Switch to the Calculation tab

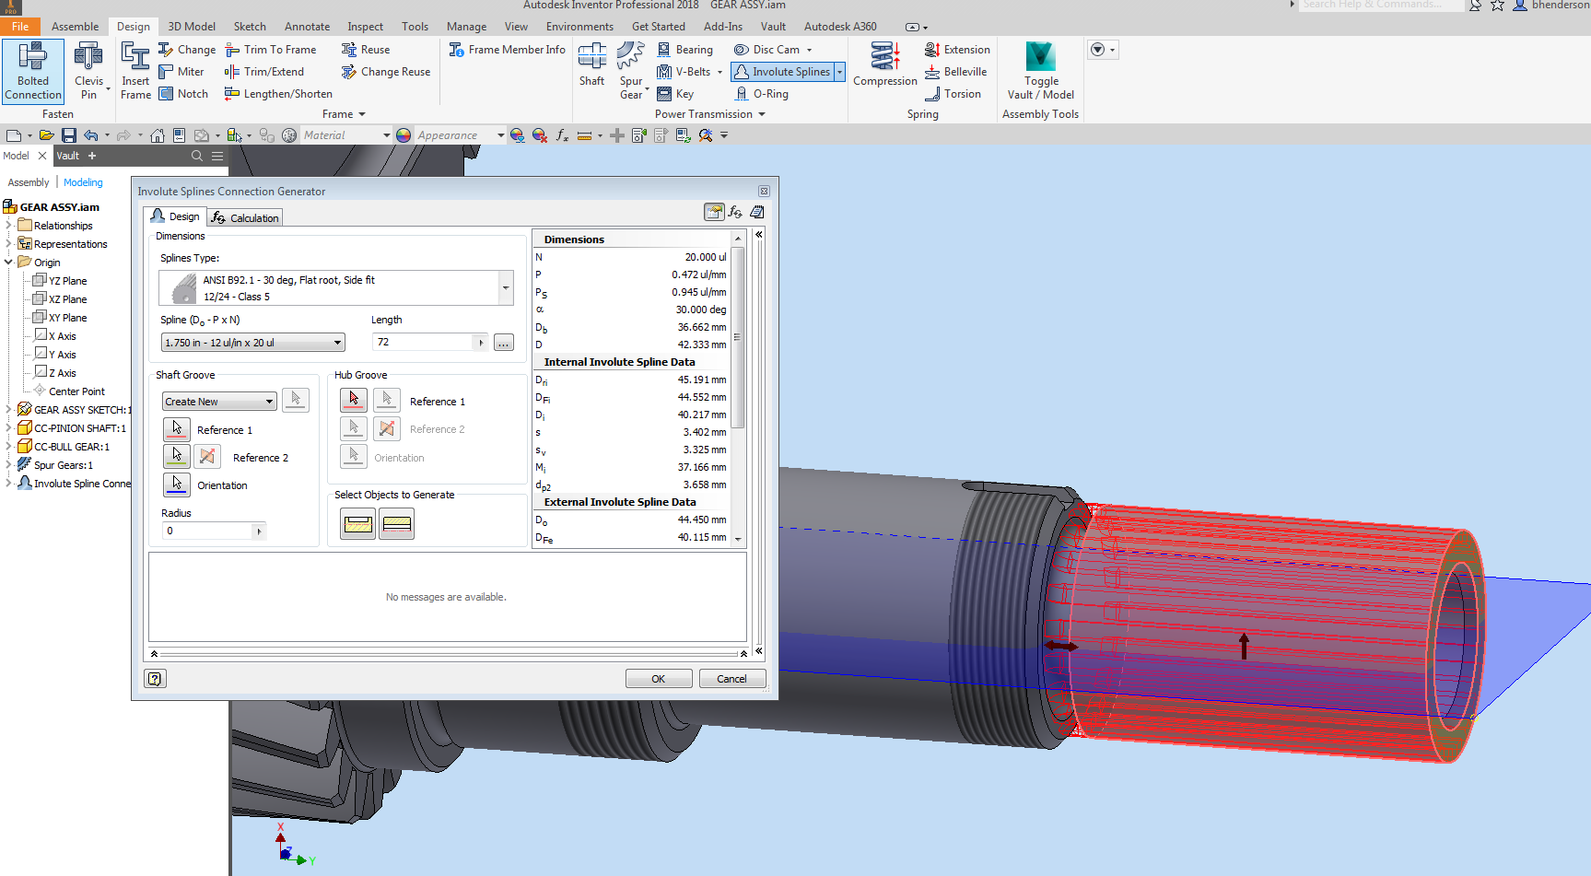pyautogui.click(x=245, y=218)
